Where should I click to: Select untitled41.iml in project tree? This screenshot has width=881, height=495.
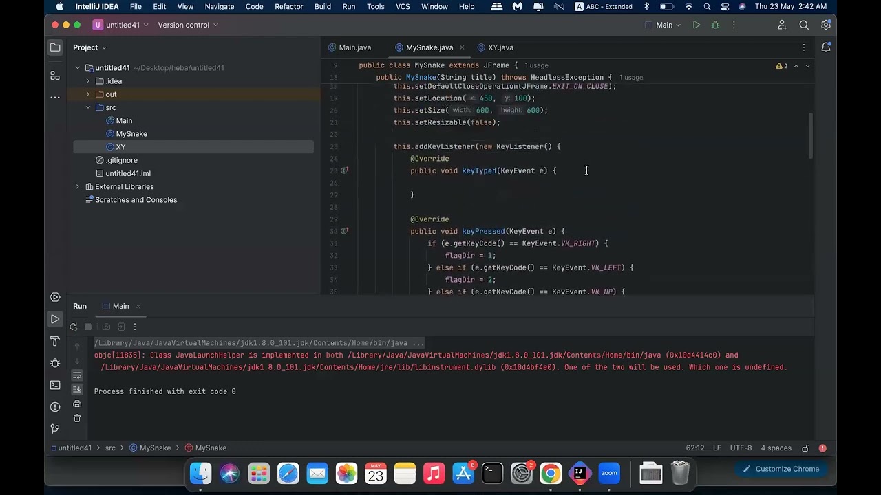click(128, 173)
